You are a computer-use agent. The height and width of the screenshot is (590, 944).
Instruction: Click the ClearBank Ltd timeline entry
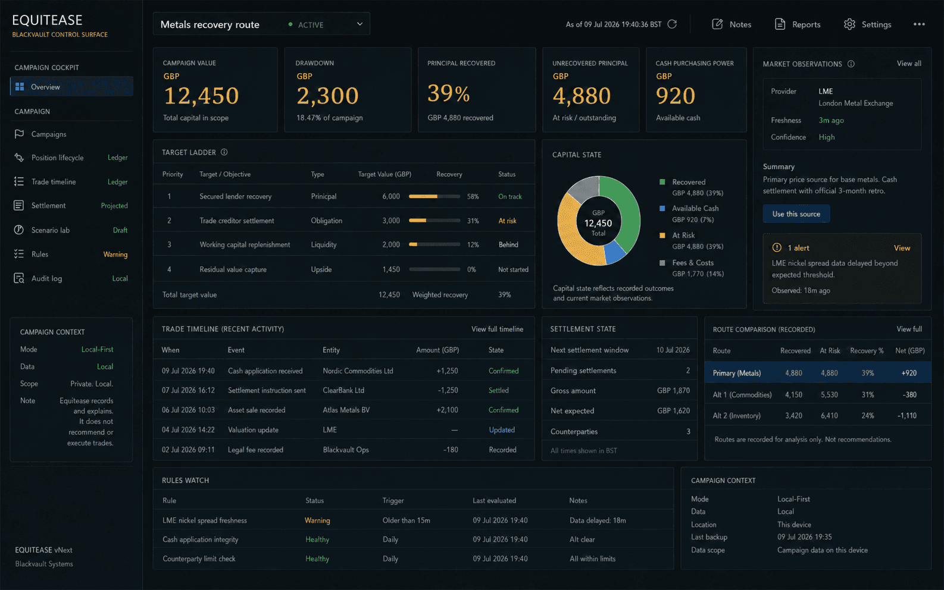344,390
